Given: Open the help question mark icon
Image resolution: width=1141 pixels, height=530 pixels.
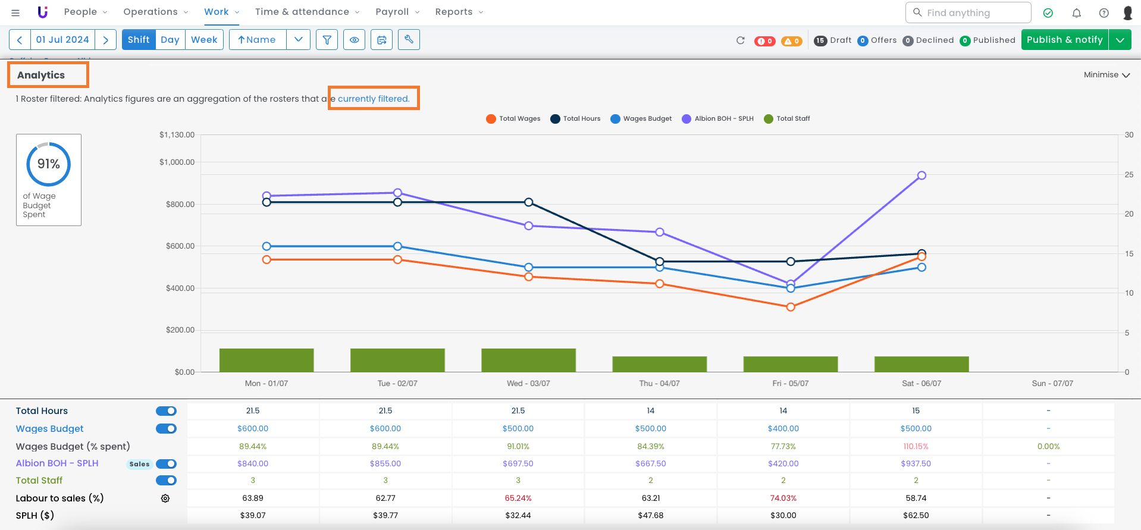Looking at the screenshot, I should [1104, 12].
